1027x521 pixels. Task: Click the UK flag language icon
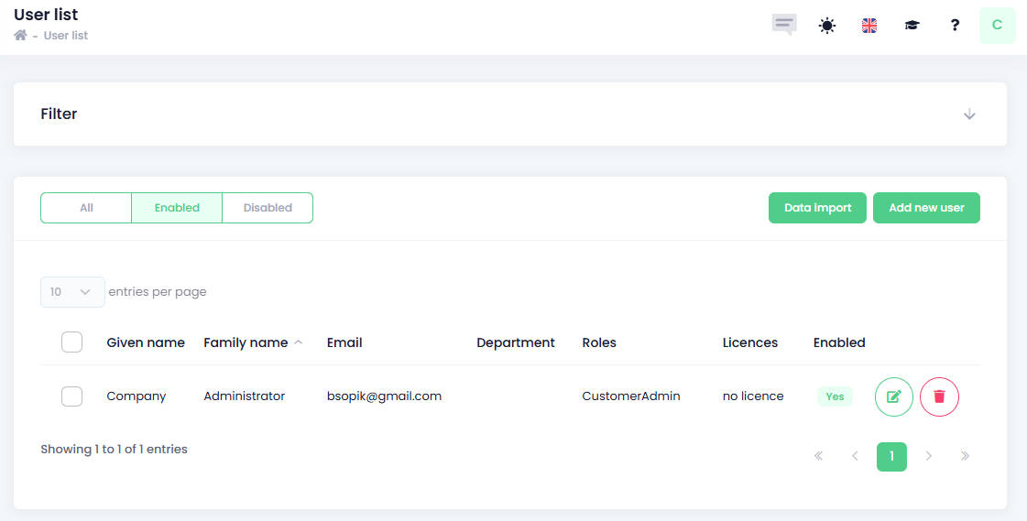[869, 26]
